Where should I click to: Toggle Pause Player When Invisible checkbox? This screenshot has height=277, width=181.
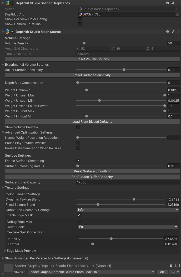point(78,143)
